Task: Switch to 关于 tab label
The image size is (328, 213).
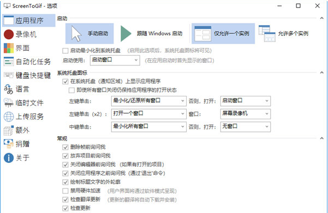Action: pyautogui.click(x=22, y=157)
